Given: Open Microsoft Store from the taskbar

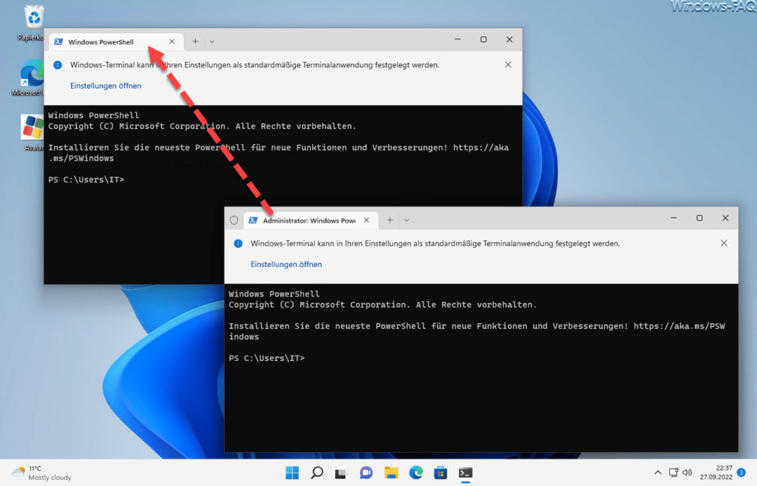Looking at the screenshot, I should (441, 473).
